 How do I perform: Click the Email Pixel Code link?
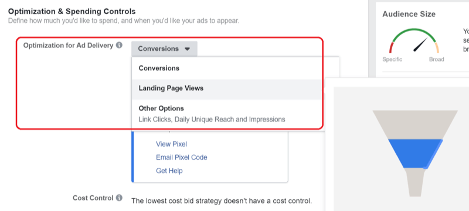182,157
